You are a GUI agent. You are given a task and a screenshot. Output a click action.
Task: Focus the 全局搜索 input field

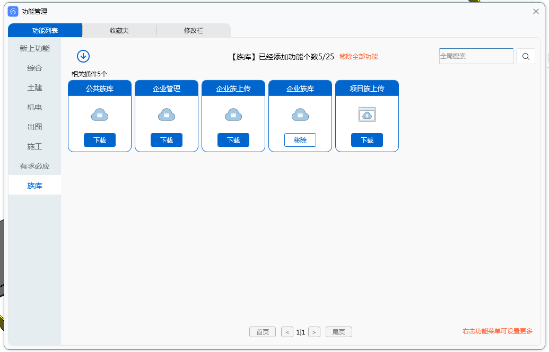476,56
